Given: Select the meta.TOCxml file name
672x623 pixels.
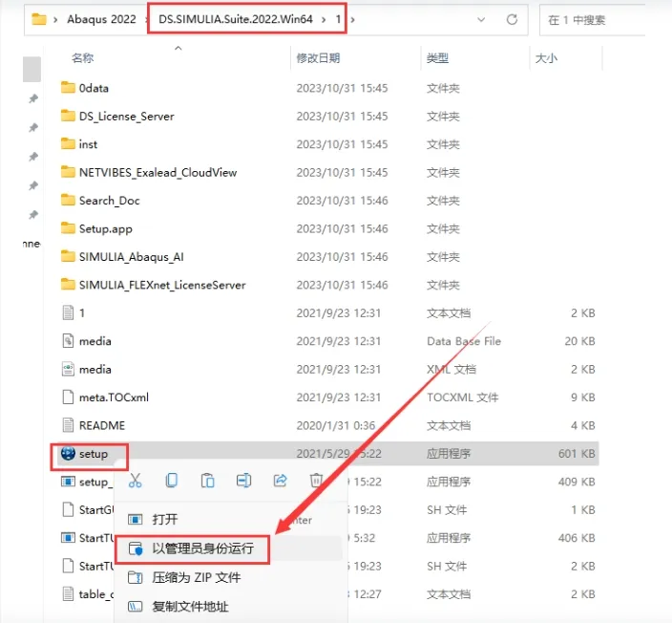Looking at the screenshot, I should pos(114,397).
